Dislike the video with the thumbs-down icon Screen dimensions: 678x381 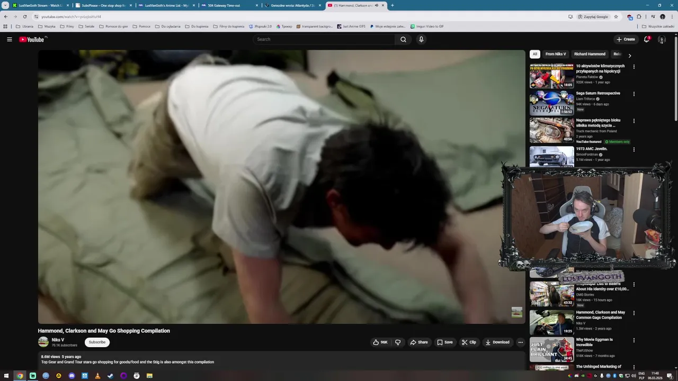398,342
